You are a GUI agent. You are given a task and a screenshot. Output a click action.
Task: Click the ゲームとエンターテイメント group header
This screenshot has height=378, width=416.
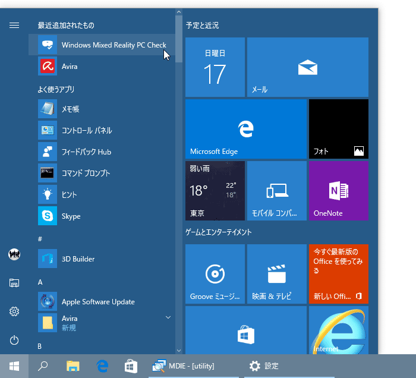tap(218, 232)
